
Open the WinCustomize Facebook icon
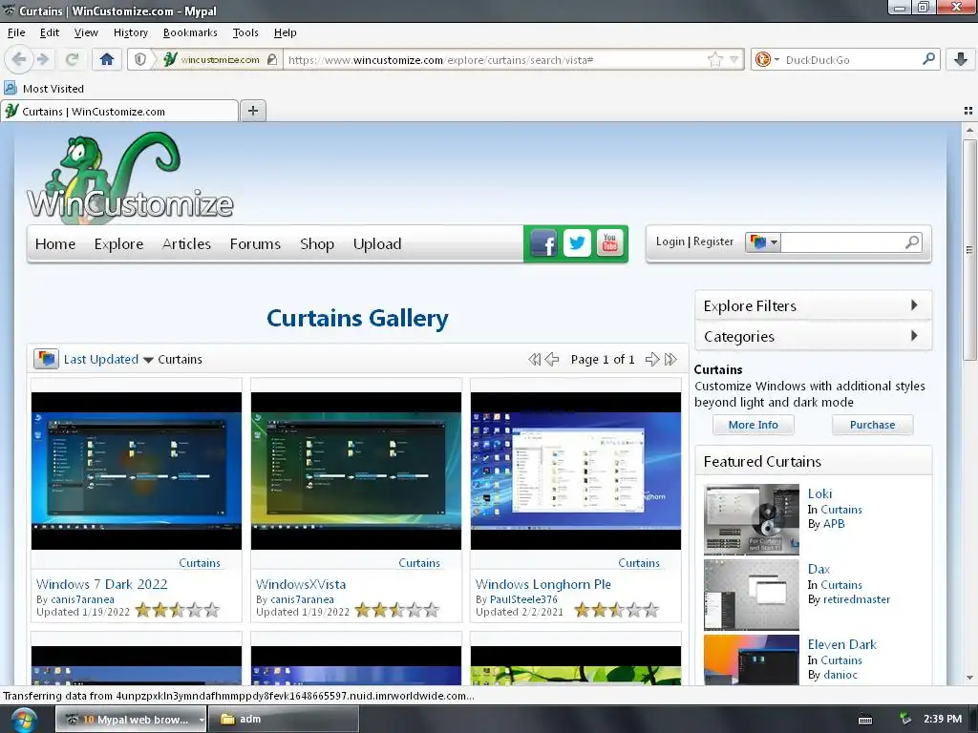(543, 243)
